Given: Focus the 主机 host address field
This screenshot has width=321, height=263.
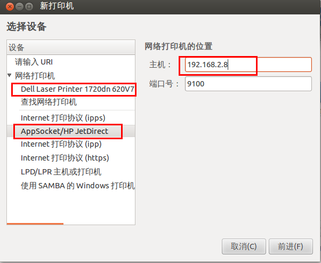Looking at the screenshot, I should point(248,65).
